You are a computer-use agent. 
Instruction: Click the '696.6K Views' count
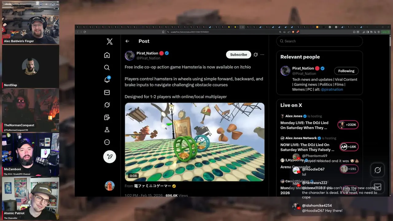tap(177, 195)
